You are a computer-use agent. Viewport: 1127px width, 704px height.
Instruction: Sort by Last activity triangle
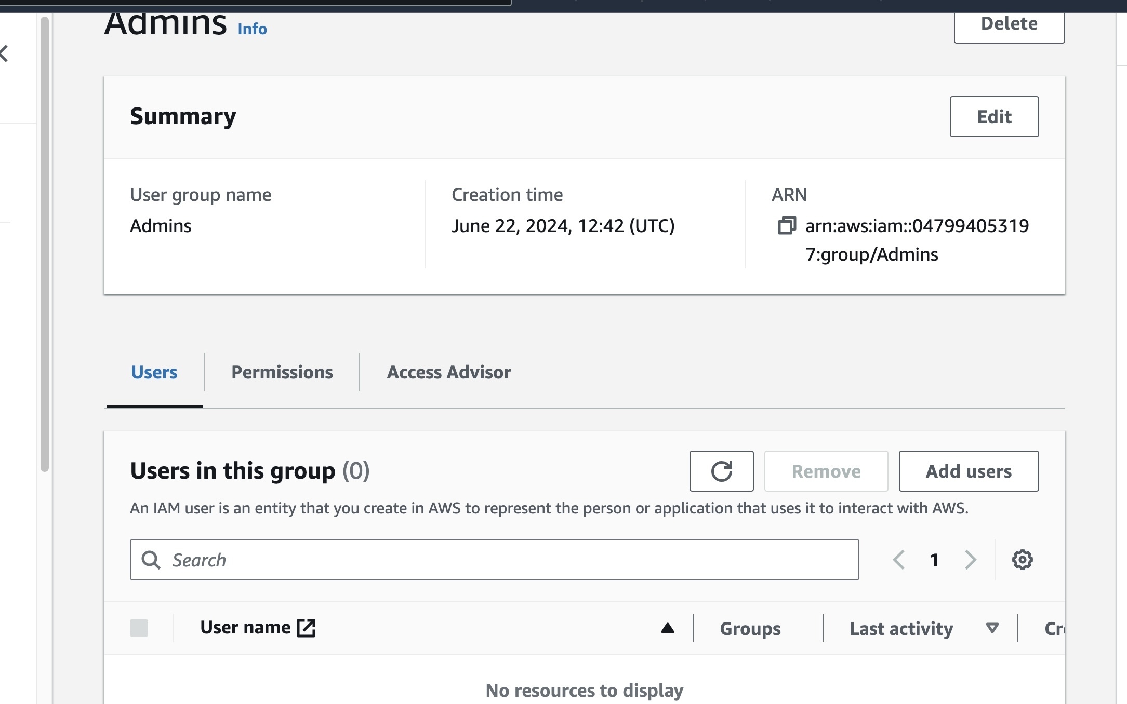[x=992, y=628]
